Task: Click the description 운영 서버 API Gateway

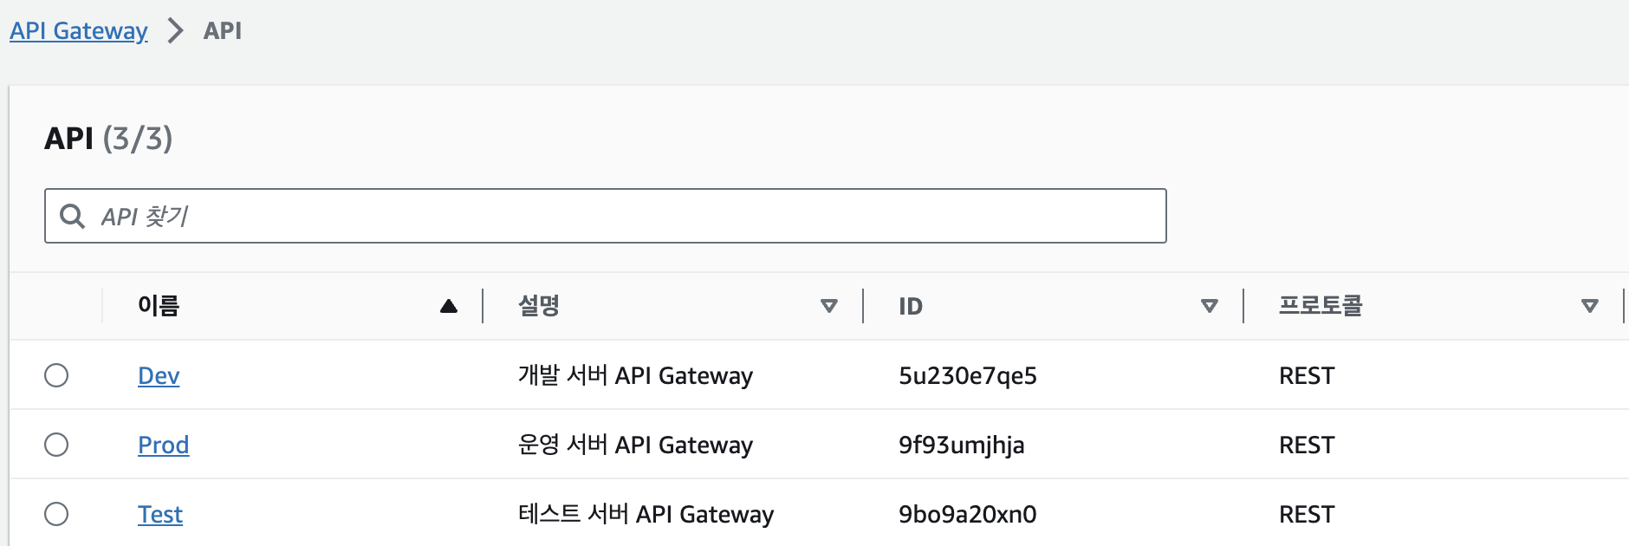Action: 635,445
